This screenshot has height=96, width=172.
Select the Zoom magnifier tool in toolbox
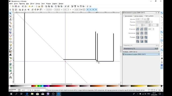(x=10, y=23)
